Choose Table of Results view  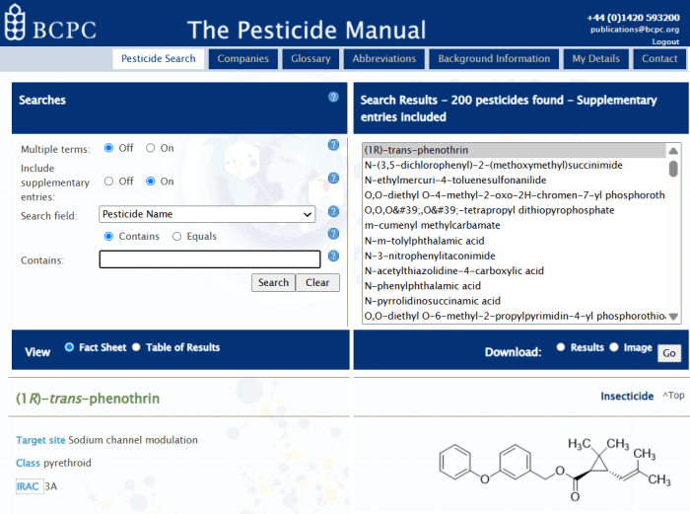[x=136, y=347]
